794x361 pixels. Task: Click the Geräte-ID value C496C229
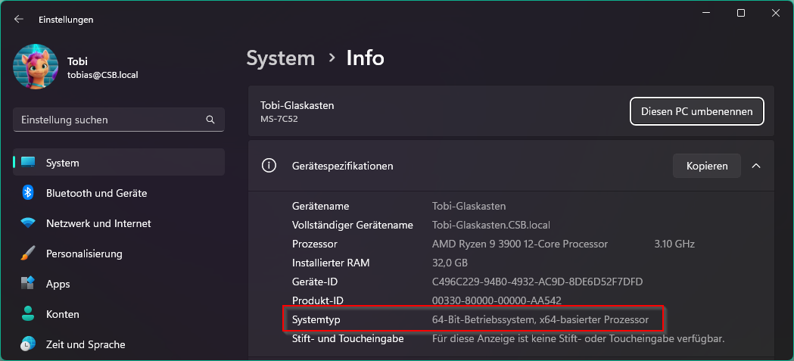pyautogui.click(x=537, y=282)
